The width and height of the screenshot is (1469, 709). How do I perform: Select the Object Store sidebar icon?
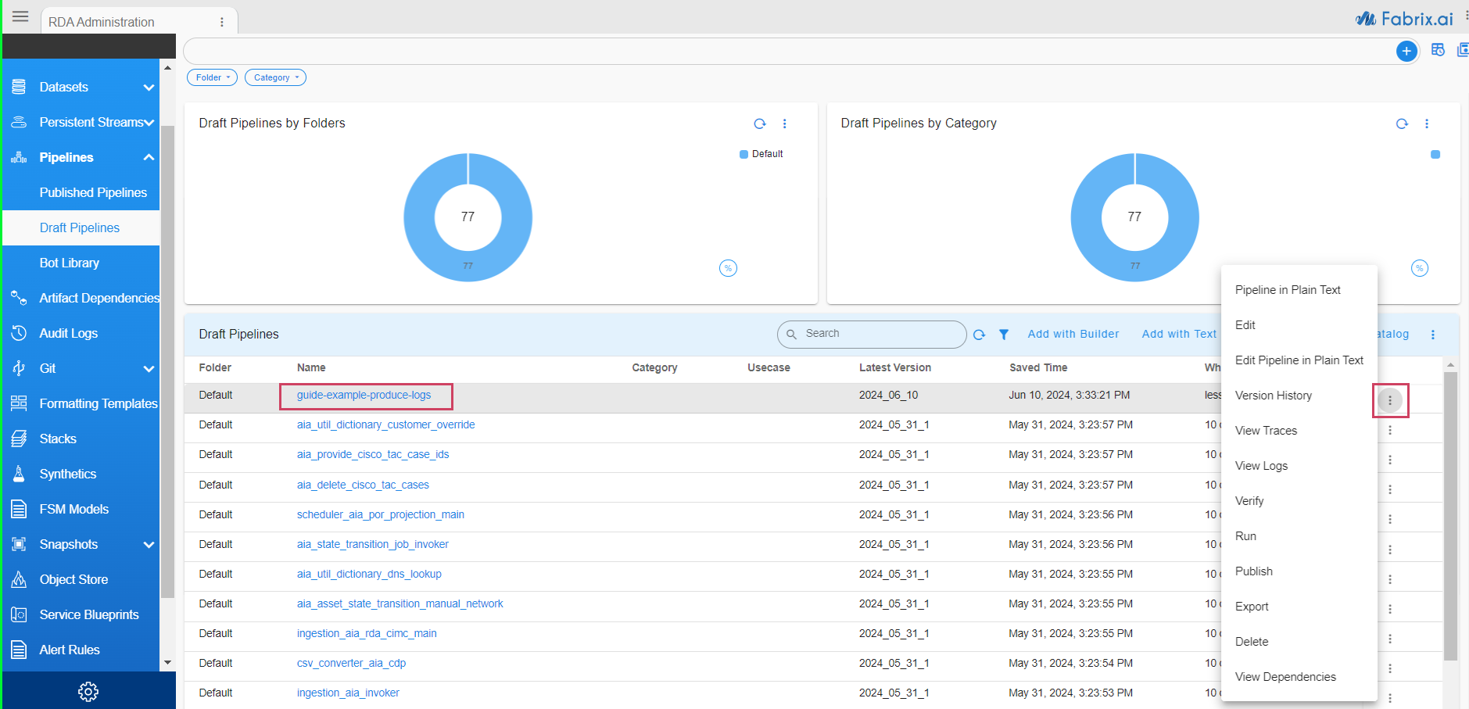(19, 579)
